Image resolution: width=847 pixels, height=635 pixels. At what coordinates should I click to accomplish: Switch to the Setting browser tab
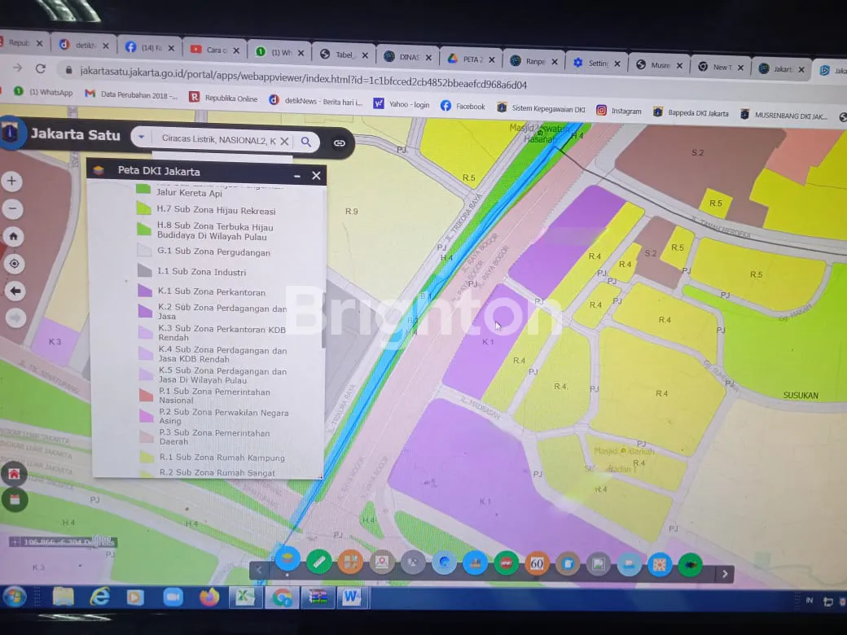click(596, 63)
